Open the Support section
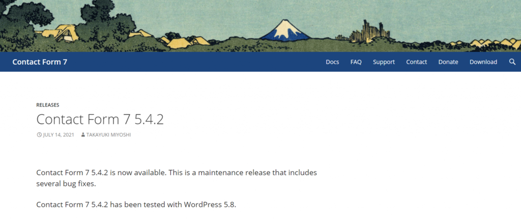 (384, 62)
